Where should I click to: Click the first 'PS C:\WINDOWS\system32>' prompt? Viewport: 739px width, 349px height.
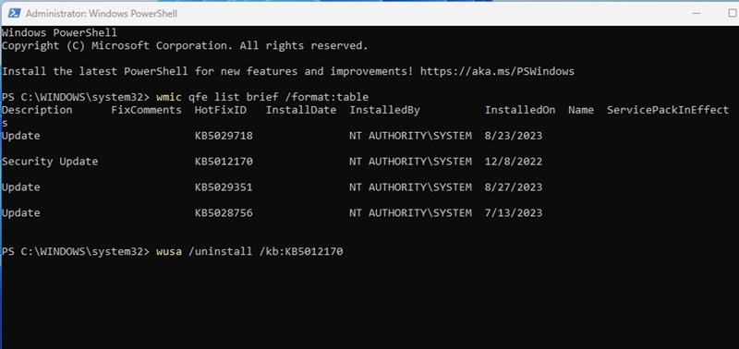[76, 97]
